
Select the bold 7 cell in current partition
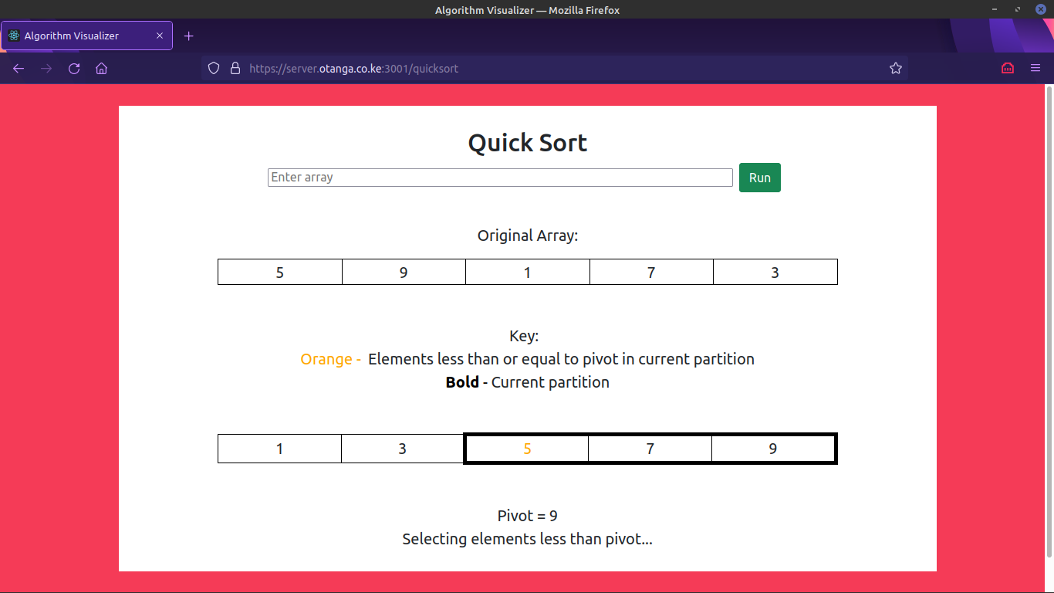coord(650,449)
